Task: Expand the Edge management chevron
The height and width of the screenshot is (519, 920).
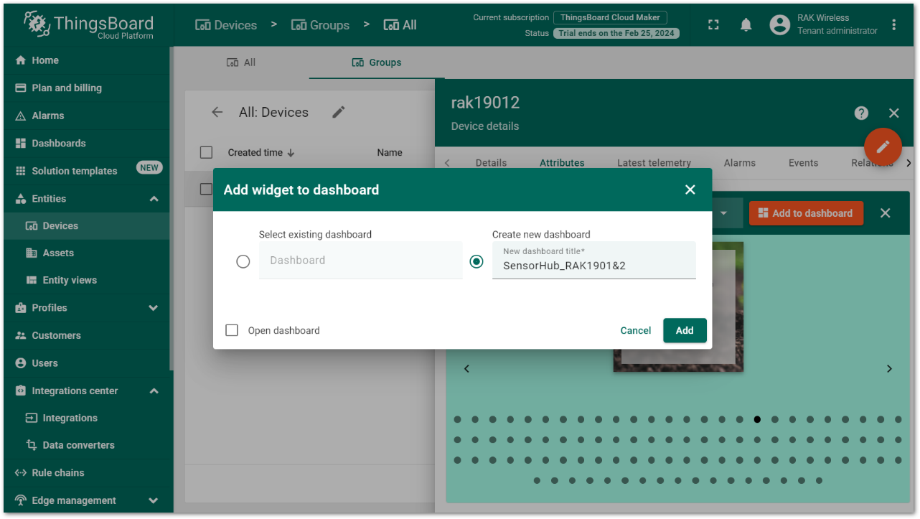Action: point(154,500)
